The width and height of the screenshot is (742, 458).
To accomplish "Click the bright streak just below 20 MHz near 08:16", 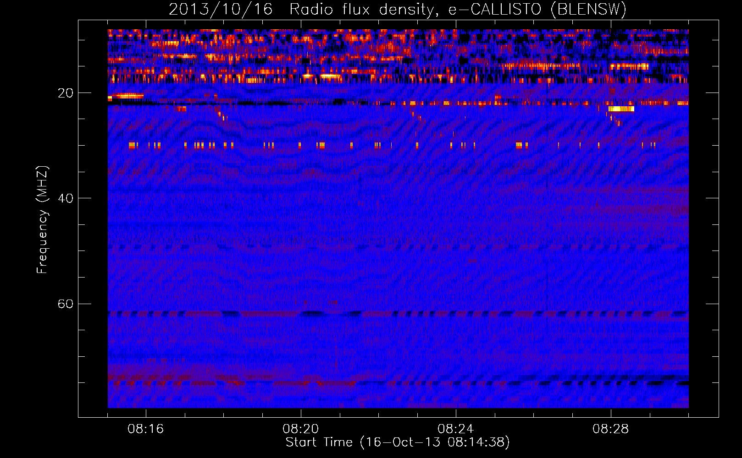I will click(x=127, y=96).
